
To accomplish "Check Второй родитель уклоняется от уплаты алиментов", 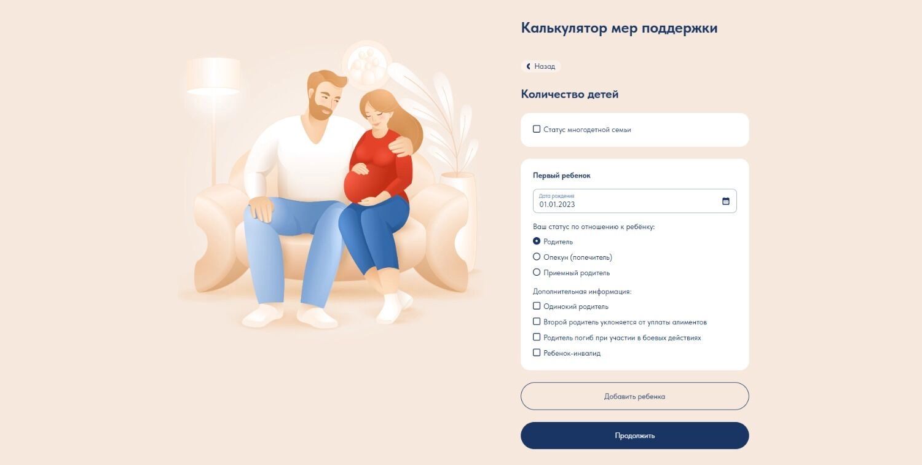I will 537,321.
